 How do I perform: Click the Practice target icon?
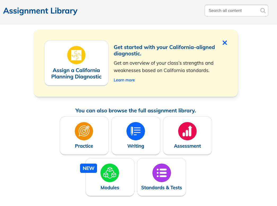coord(84,131)
